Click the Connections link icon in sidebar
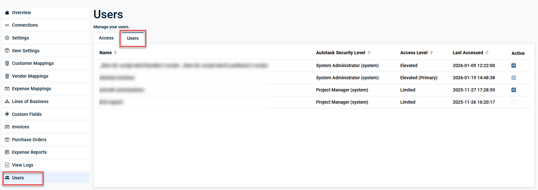 click(7, 25)
